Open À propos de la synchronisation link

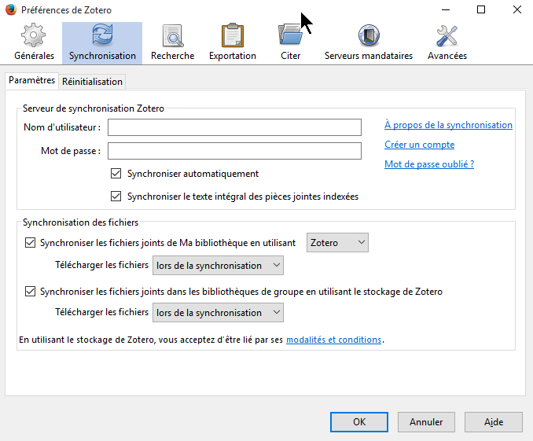(448, 125)
